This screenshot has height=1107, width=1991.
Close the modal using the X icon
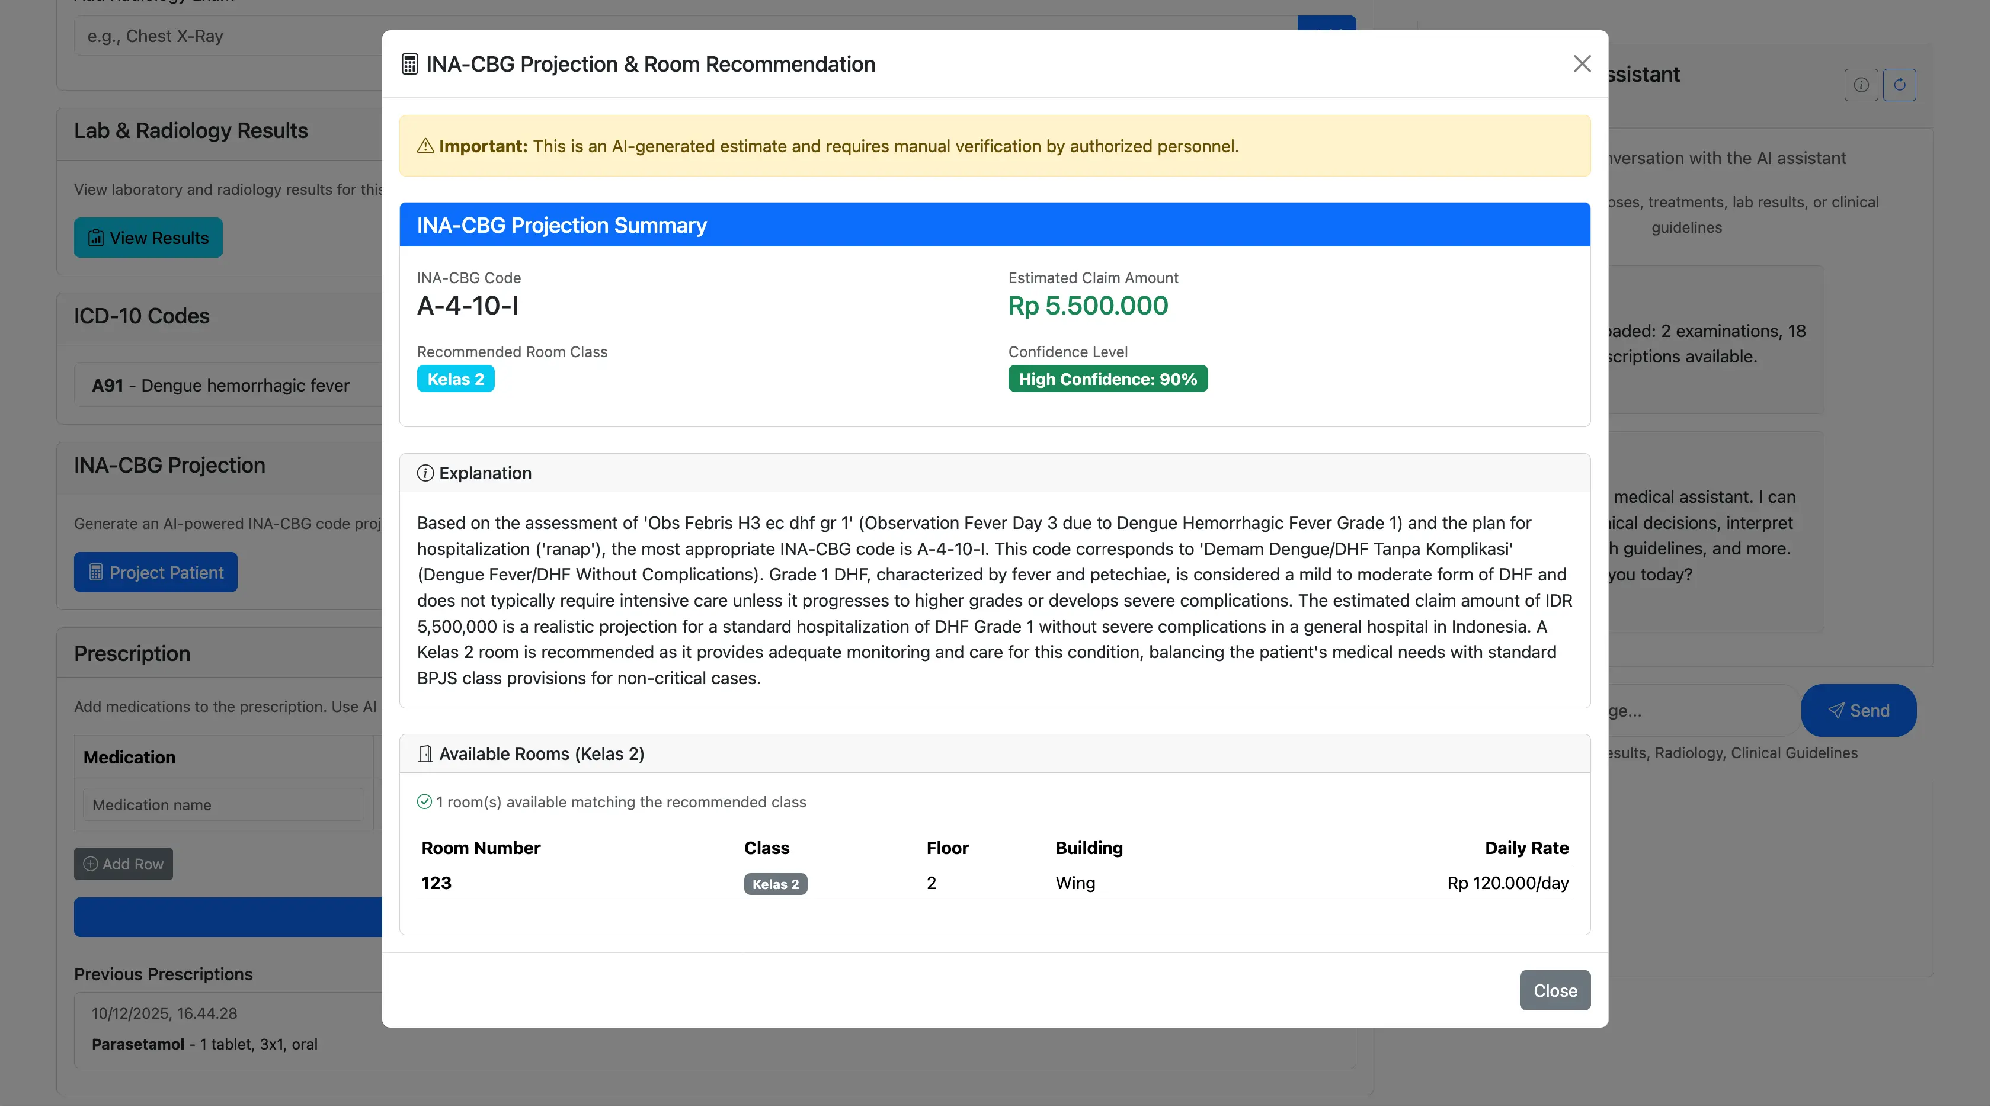click(x=1582, y=64)
